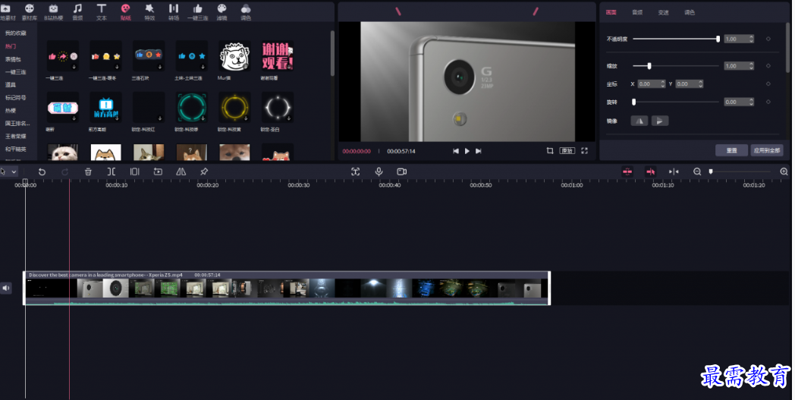Open the 原始 aspect ratio selector
Screen dimensions: 795x400
coord(567,151)
